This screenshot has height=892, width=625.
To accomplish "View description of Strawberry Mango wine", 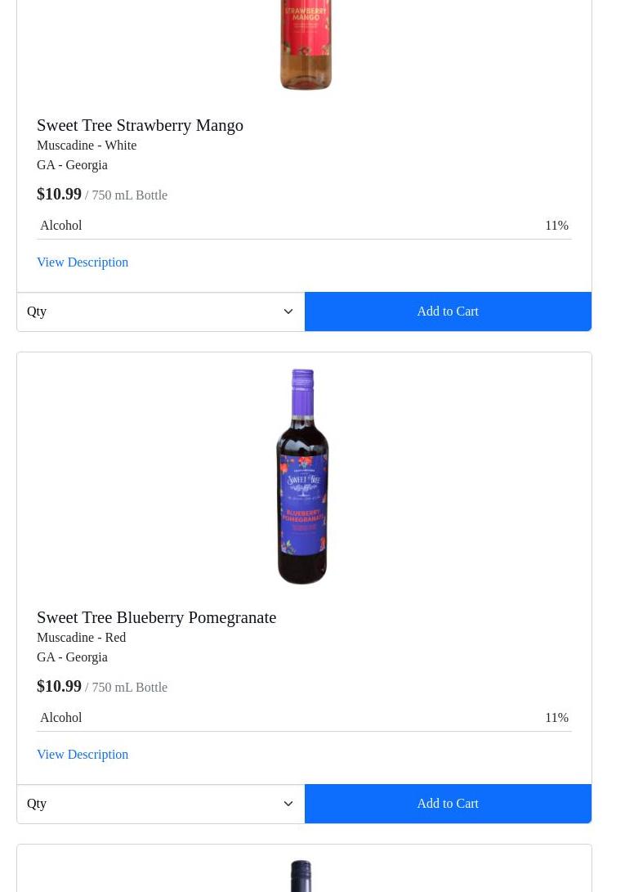I will (x=83, y=262).
